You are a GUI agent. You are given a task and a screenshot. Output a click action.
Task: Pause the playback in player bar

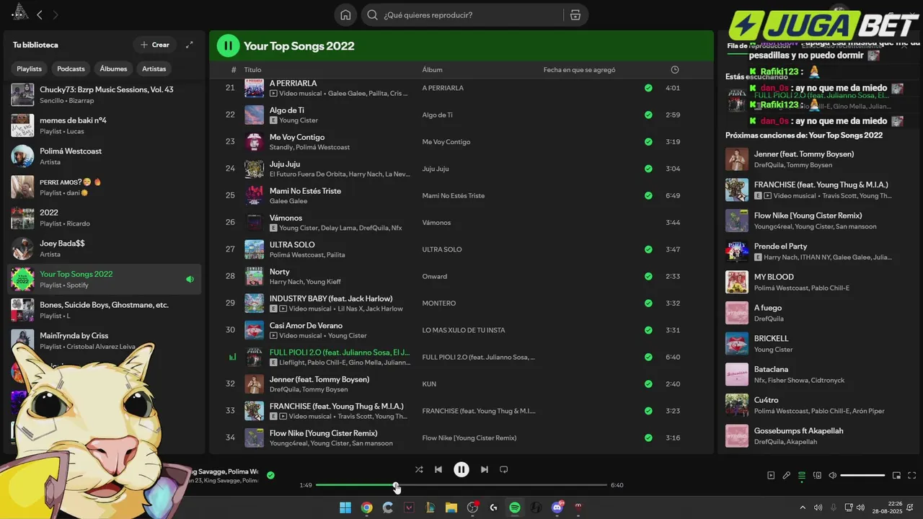point(461,469)
